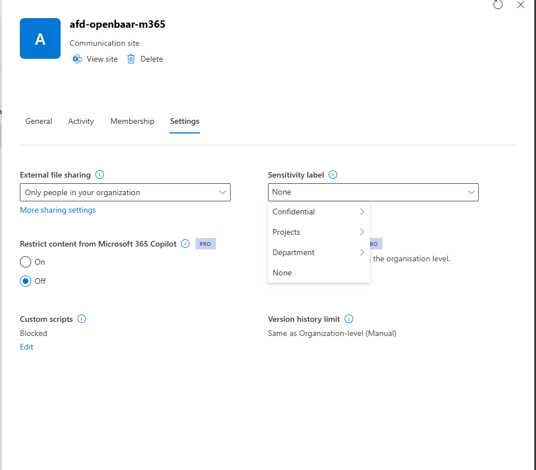Click the 'Communication site' subtitle
Screen dimensions: 536x470
(x=105, y=43)
